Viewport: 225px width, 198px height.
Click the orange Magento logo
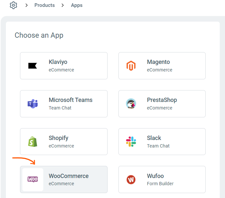pos(131,66)
